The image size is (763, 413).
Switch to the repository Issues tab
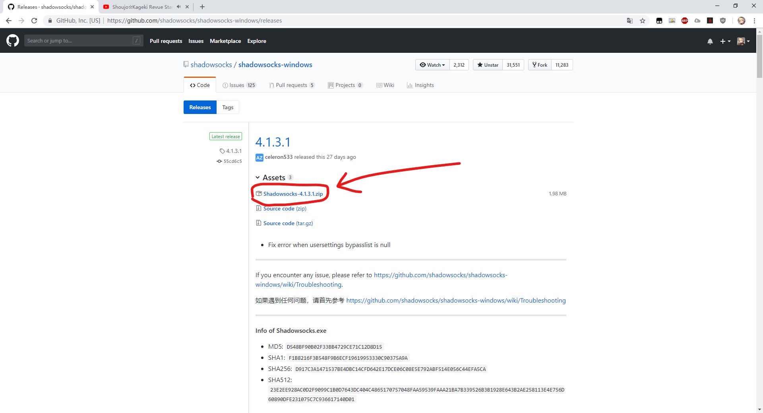click(x=239, y=85)
